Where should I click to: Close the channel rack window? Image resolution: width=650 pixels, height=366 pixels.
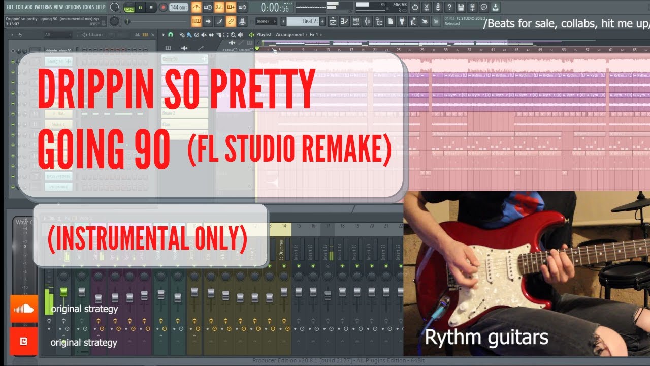pos(152,35)
